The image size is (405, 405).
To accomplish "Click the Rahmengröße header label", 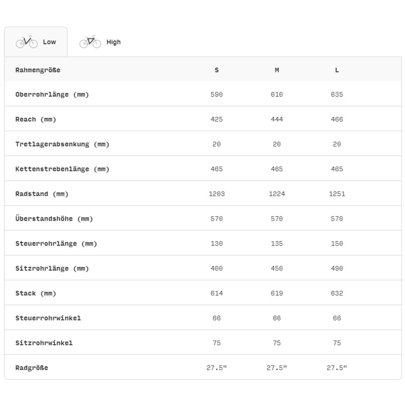I will pos(38,70).
